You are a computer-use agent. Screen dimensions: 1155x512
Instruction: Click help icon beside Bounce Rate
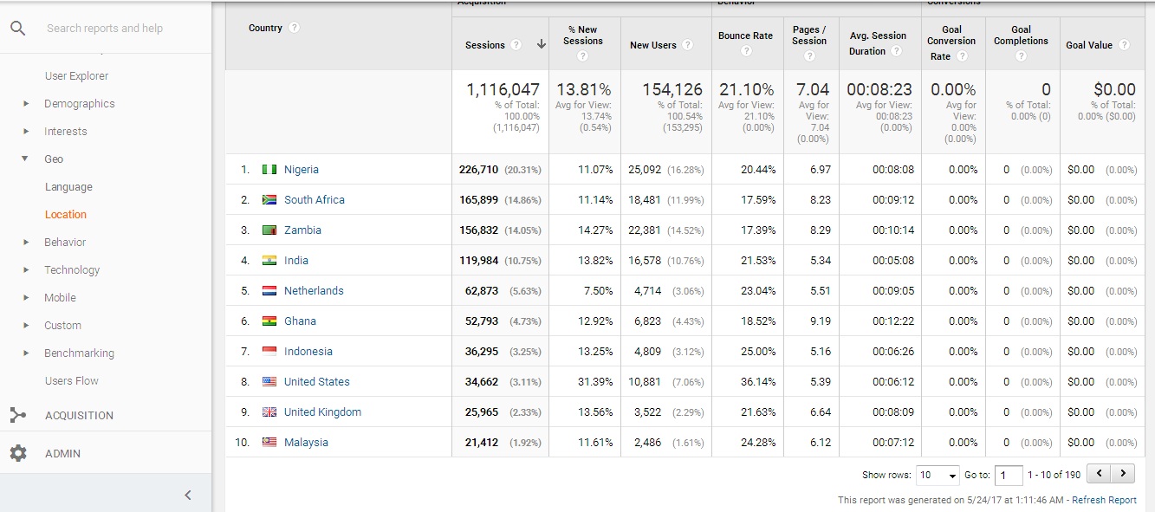[x=746, y=51]
